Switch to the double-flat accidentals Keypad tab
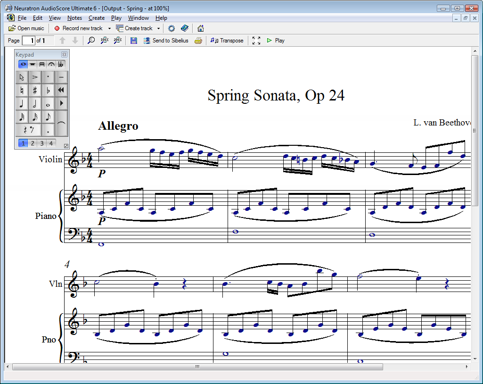 (x=61, y=64)
